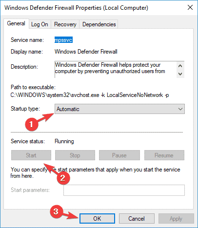Screen dimensions: 198x228
Task: Switch to the Log On tab
Action: click(x=40, y=24)
